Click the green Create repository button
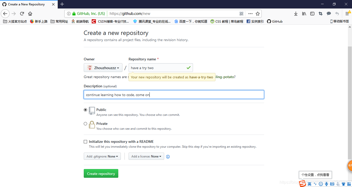Image resolution: width=352 pixels, height=187 pixels. click(x=101, y=174)
